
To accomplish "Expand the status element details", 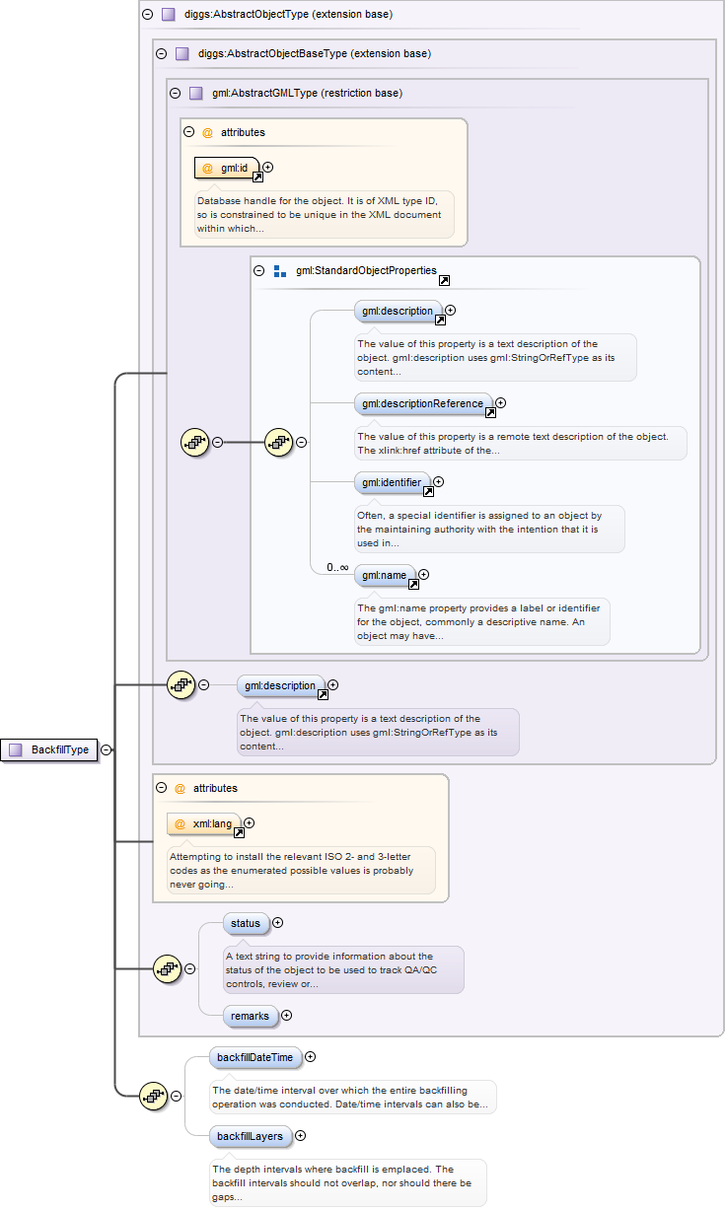I will (x=277, y=923).
